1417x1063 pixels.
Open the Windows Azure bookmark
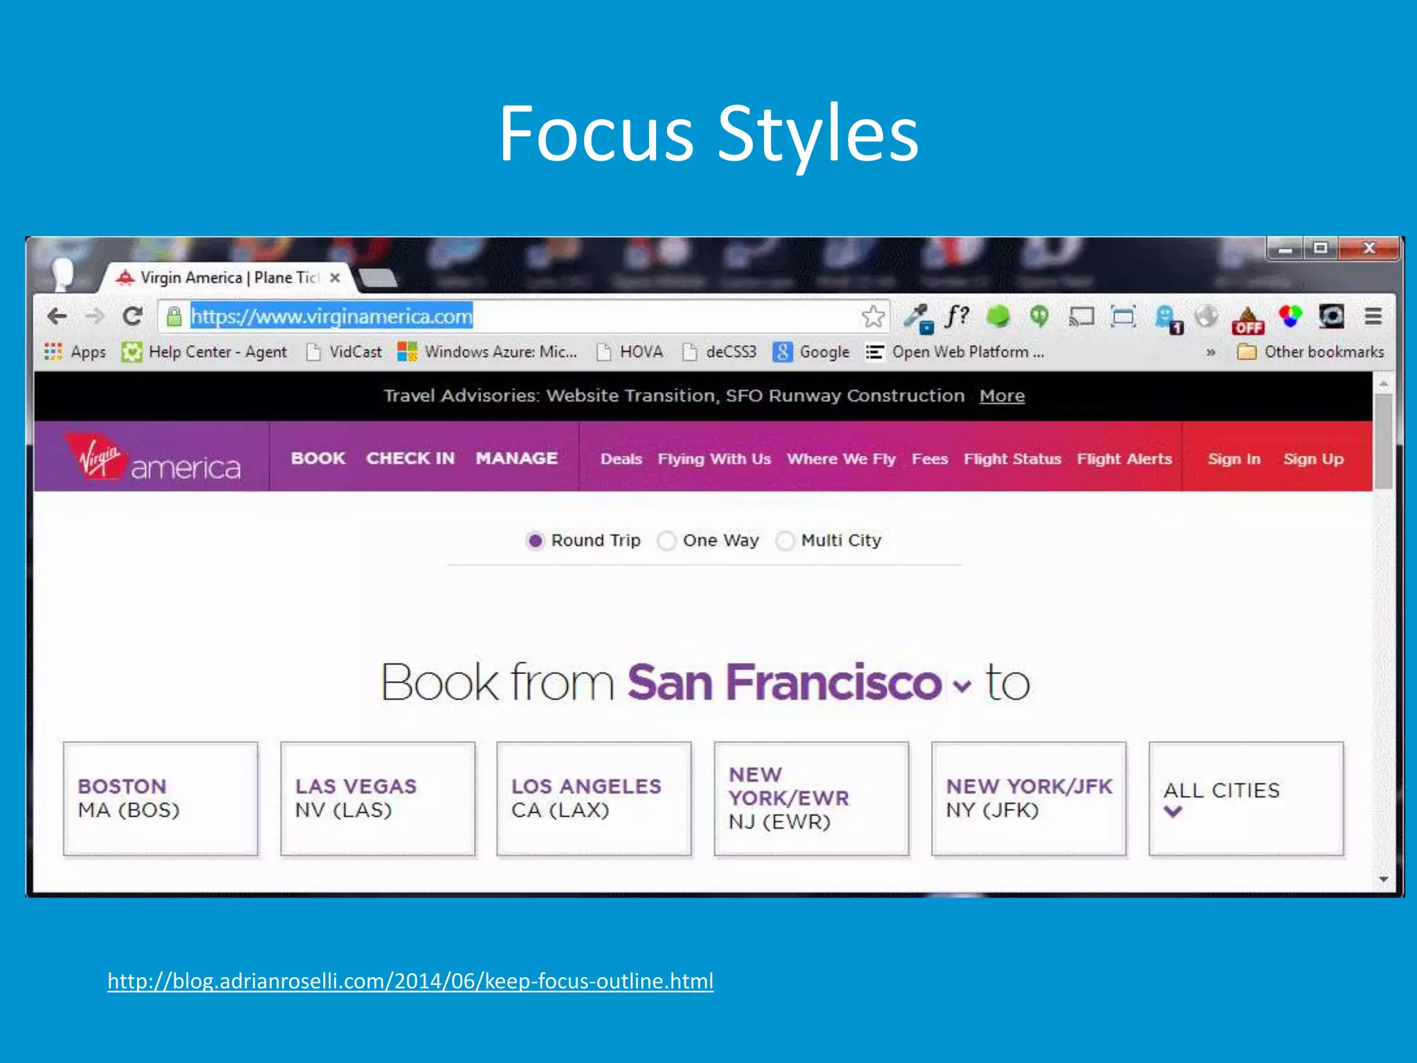click(486, 352)
